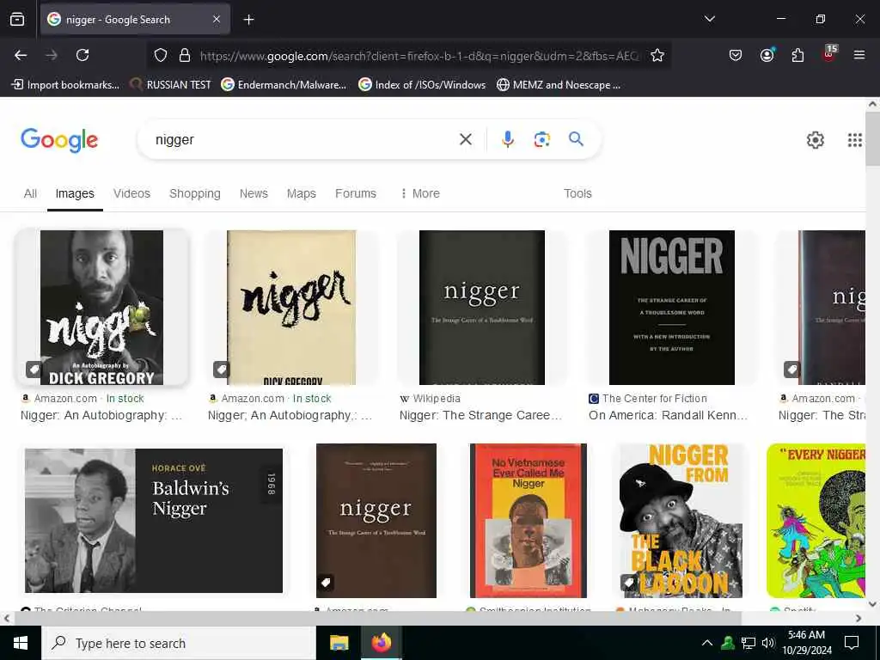Screen dimensions: 880x660
Task: Open the yellow-green illustrated cover thumbnail
Action: click(816, 520)
